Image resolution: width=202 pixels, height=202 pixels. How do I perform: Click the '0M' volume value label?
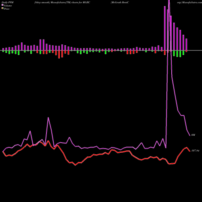click(x=193, y=135)
